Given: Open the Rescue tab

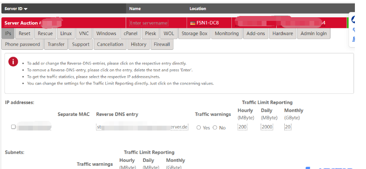Looking at the screenshot, I should click(x=45, y=33).
